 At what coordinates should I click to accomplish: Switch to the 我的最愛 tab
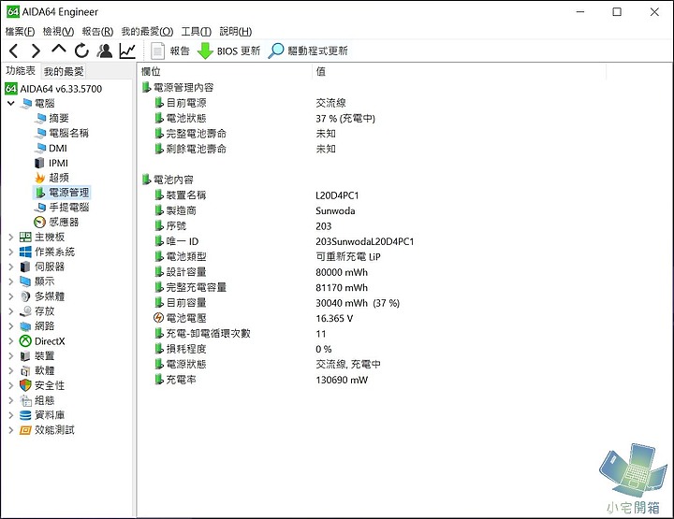click(x=64, y=71)
